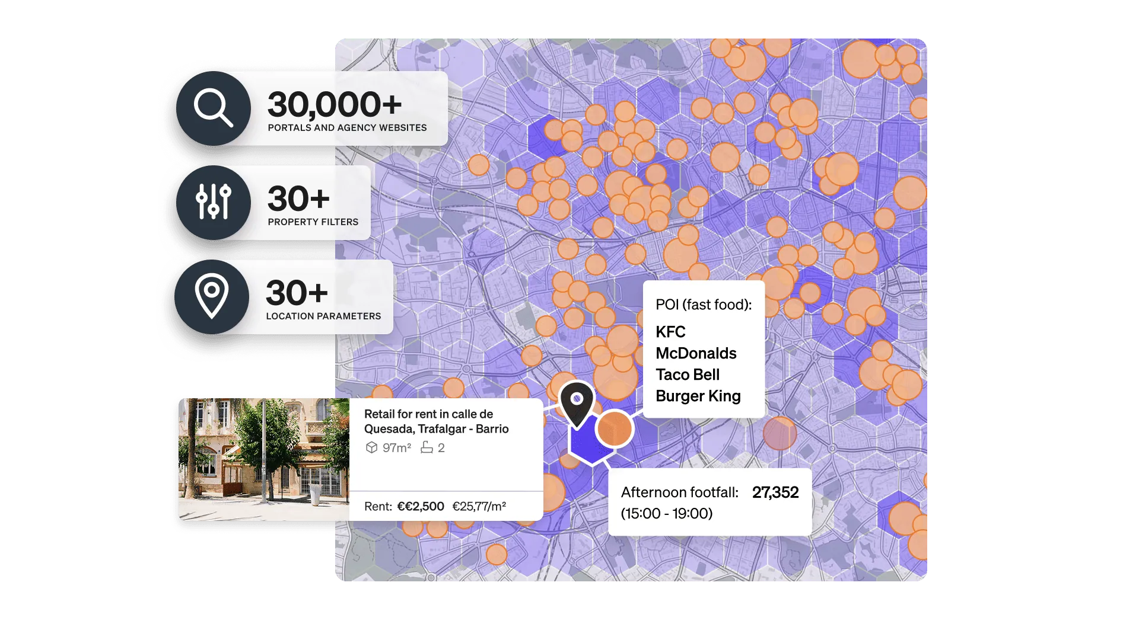Click the 30,000+ portals statistic
This screenshot has width=1139, height=640.
click(x=335, y=104)
